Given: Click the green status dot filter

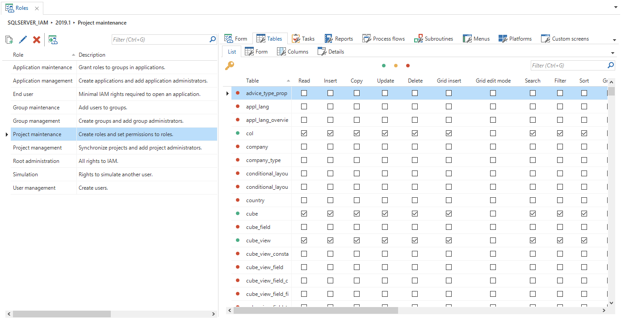Looking at the screenshot, I should point(384,66).
